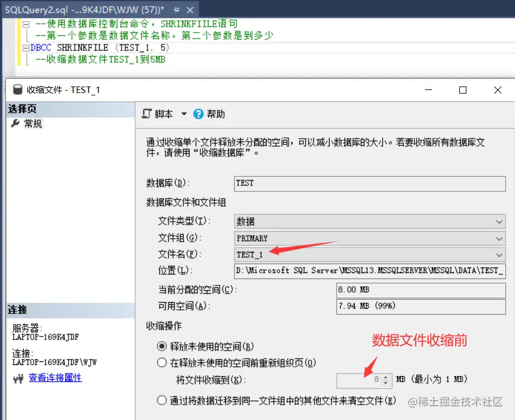Click the 脚本 button label
Viewport: 515px width, 420px height.
click(x=164, y=114)
